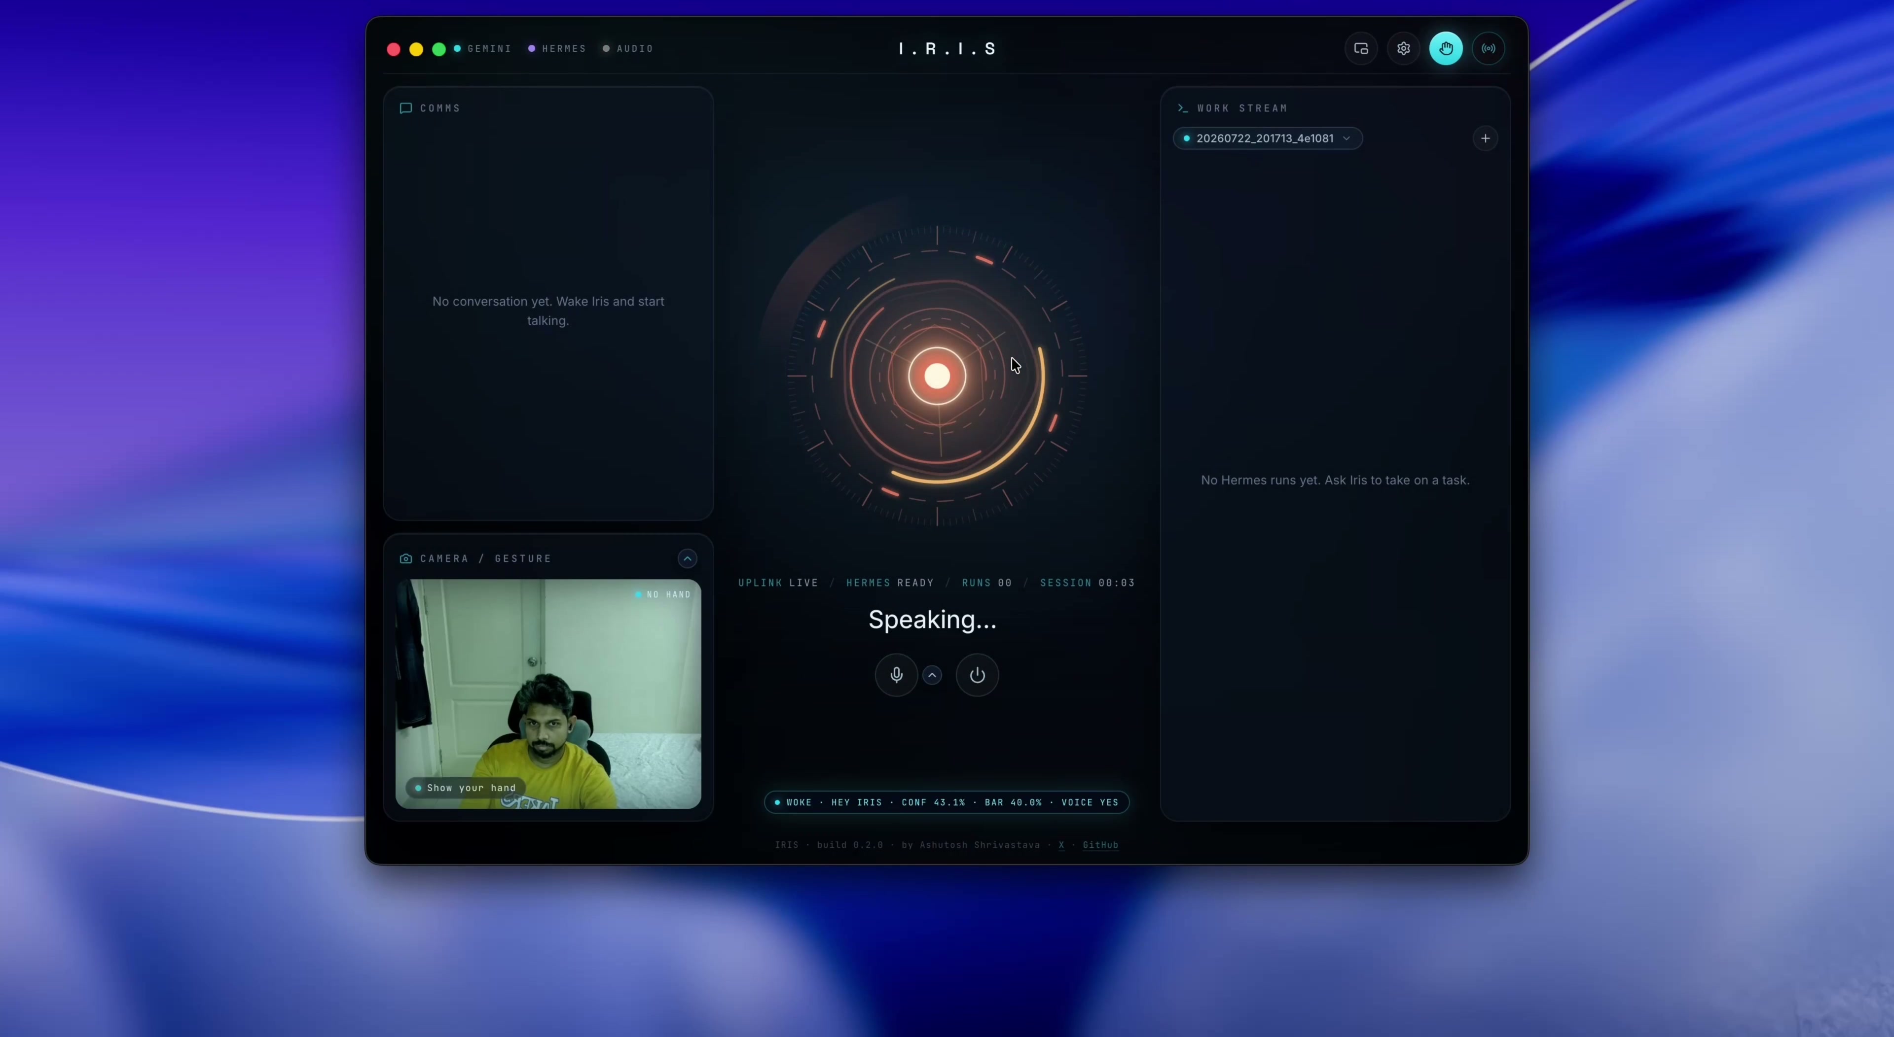The width and height of the screenshot is (1894, 1037).
Task: Expand microphone options chevron
Action: (932, 675)
